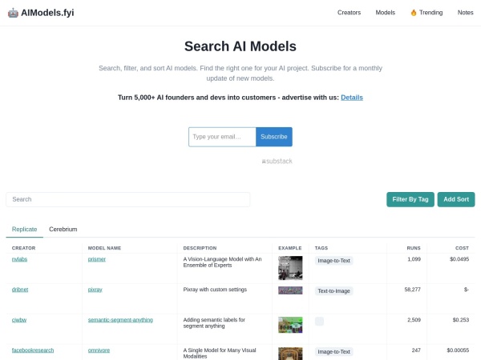The width and height of the screenshot is (481, 360).
Task: Open the Trending page with fire icon
Action: tap(426, 13)
